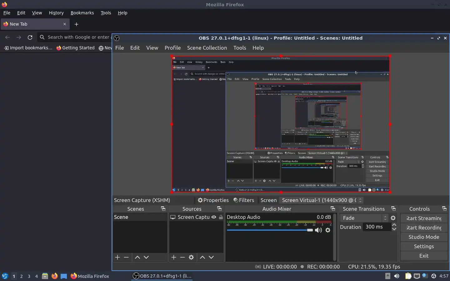Add a new source with plus icon

point(174,257)
